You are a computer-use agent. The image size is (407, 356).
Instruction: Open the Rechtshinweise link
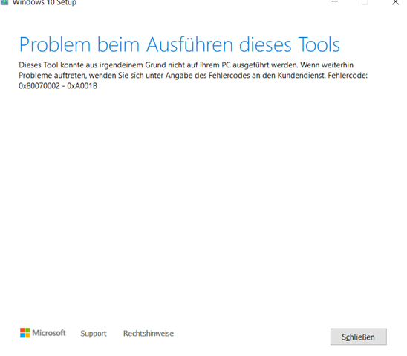pyautogui.click(x=149, y=334)
